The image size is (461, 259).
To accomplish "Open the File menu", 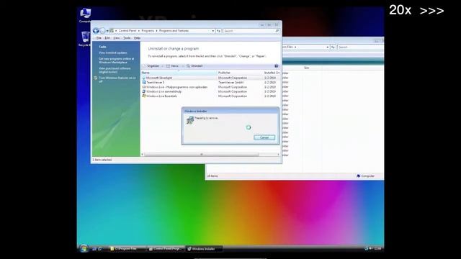I will 99,38.
